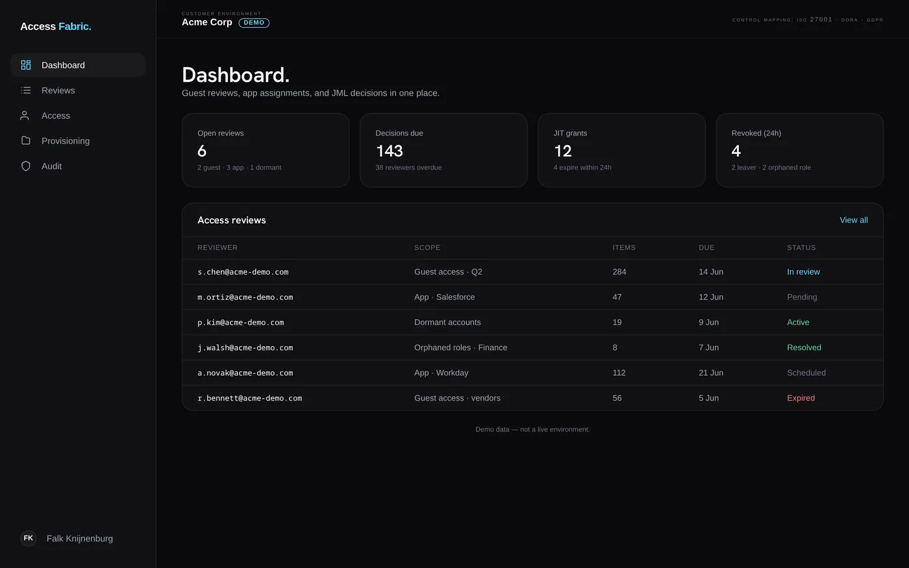909x568 pixels.
Task: Click the Access Fabric logo
Action: click(56, 27)
